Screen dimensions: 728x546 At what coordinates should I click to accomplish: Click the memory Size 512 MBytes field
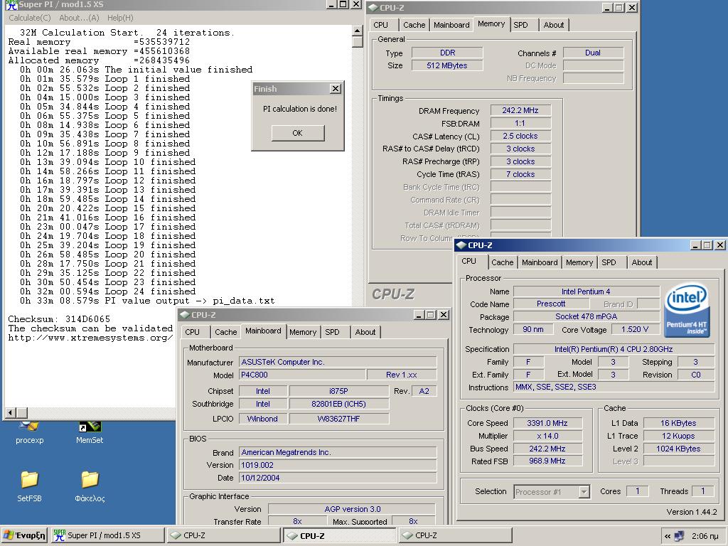447,65
